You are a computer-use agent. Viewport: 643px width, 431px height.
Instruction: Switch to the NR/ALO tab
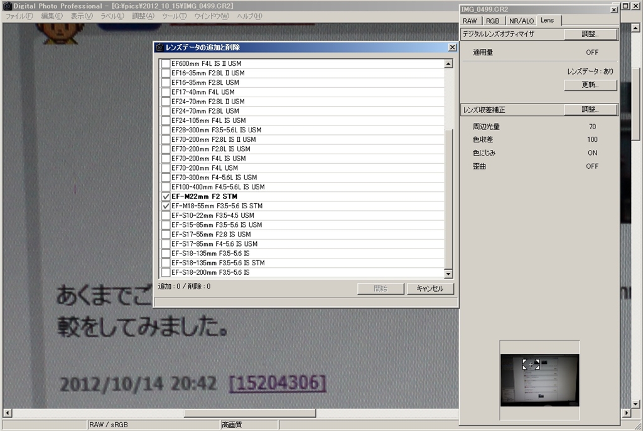pos(521,21)
